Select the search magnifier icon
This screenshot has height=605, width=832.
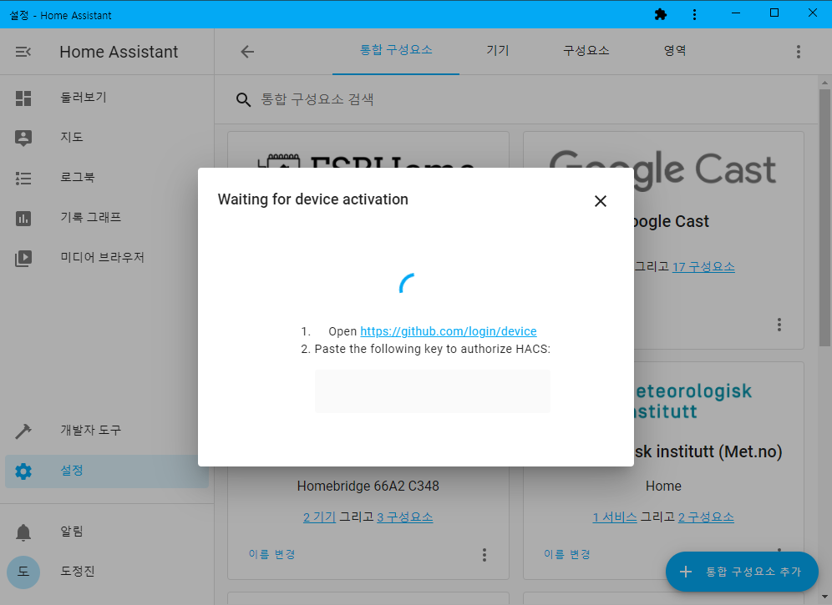(244, 99)
